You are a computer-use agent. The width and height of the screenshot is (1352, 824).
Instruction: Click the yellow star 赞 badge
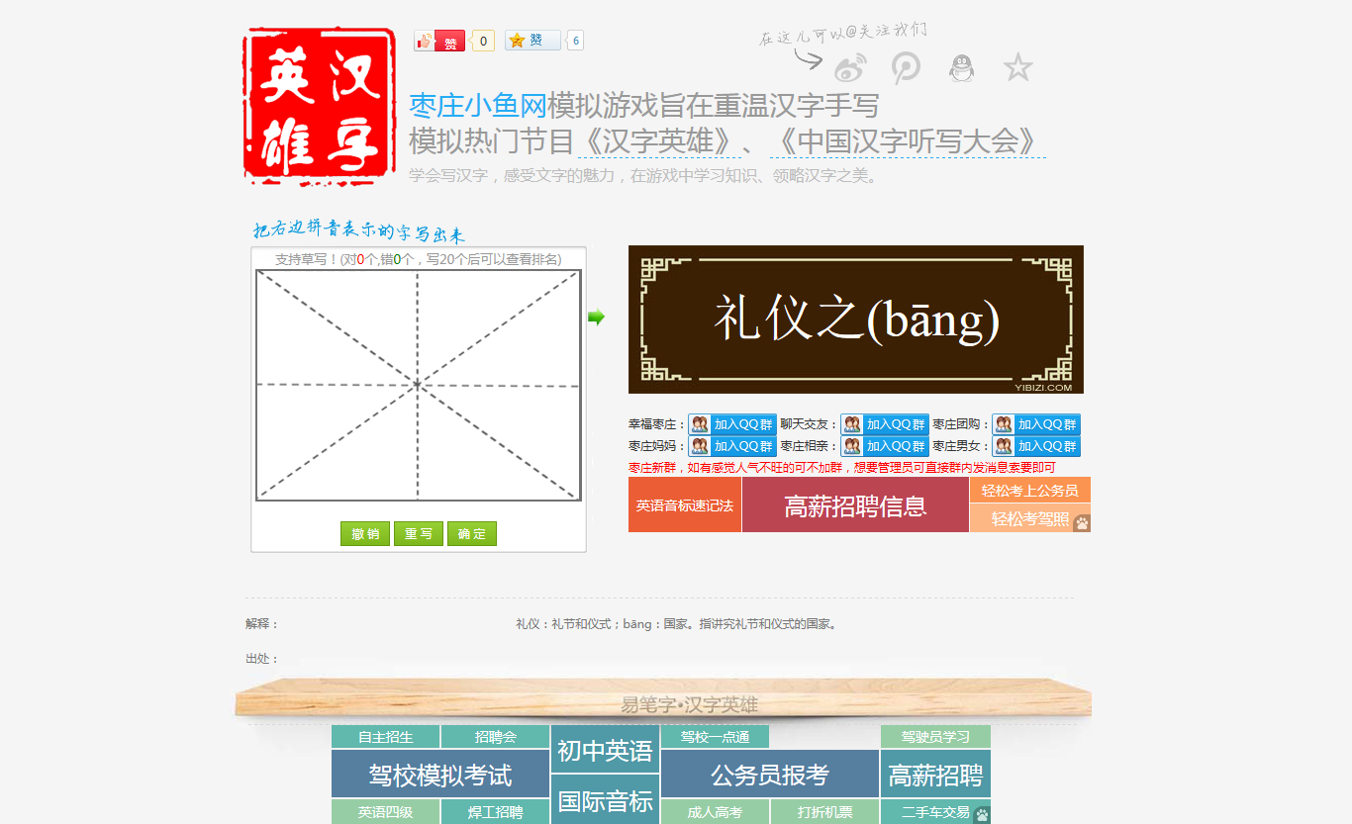534,40
